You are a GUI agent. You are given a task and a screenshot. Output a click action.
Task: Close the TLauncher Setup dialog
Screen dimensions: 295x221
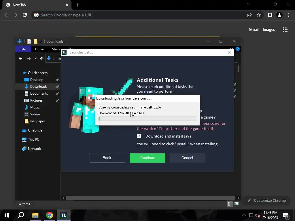click(x=230, y=52)
